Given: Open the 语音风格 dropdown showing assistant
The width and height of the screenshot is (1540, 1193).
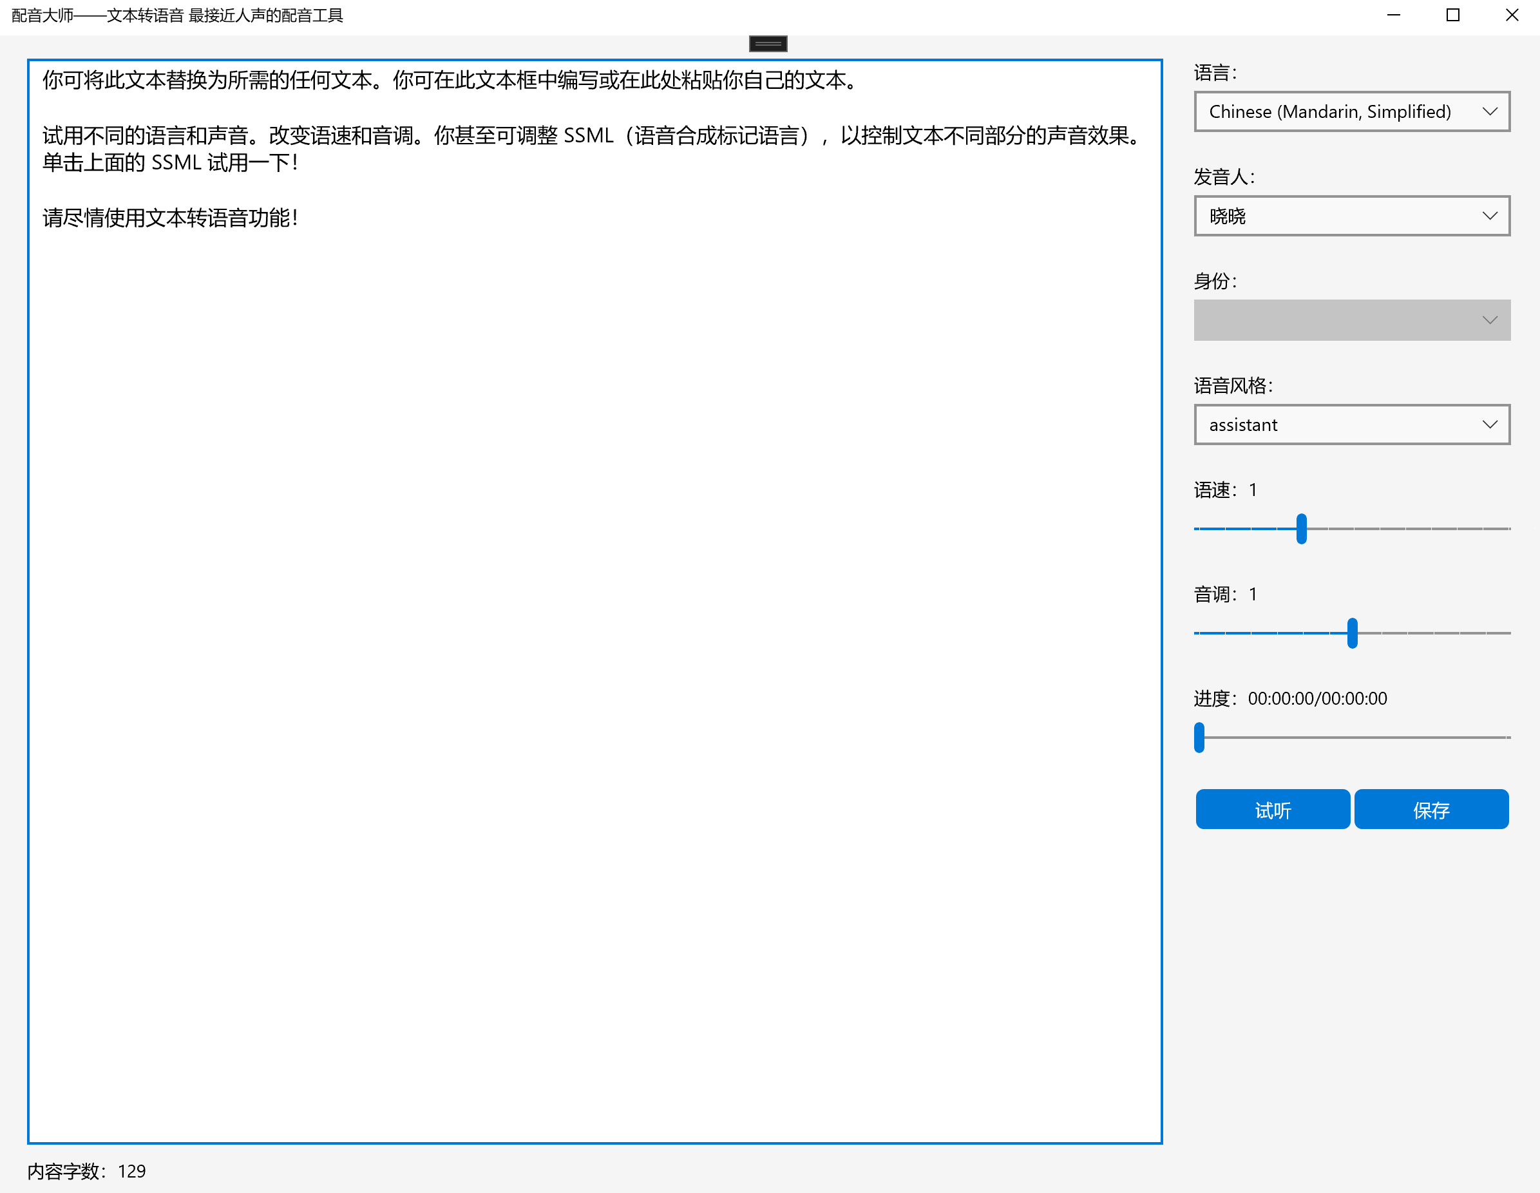Looking at the screenshot, I should (1351, 425).
